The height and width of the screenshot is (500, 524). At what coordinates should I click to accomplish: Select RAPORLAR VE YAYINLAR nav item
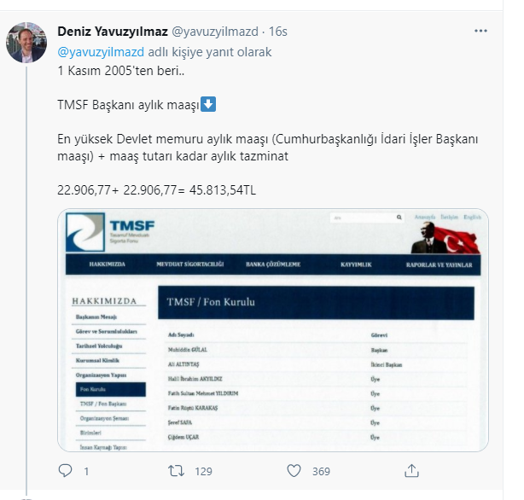pos(440,265)
